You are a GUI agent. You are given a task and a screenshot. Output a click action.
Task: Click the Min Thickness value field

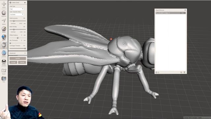(x=21, y=40)
